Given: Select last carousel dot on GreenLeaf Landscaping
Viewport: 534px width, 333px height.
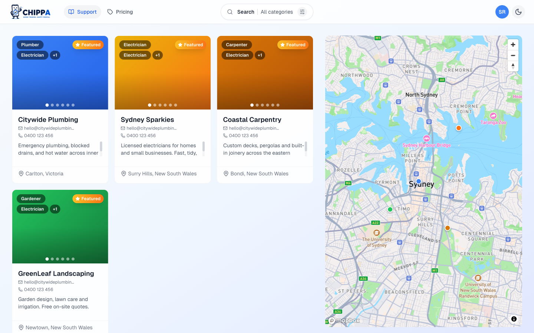Looking at the screenshot, I should click(x=73, y=259).
